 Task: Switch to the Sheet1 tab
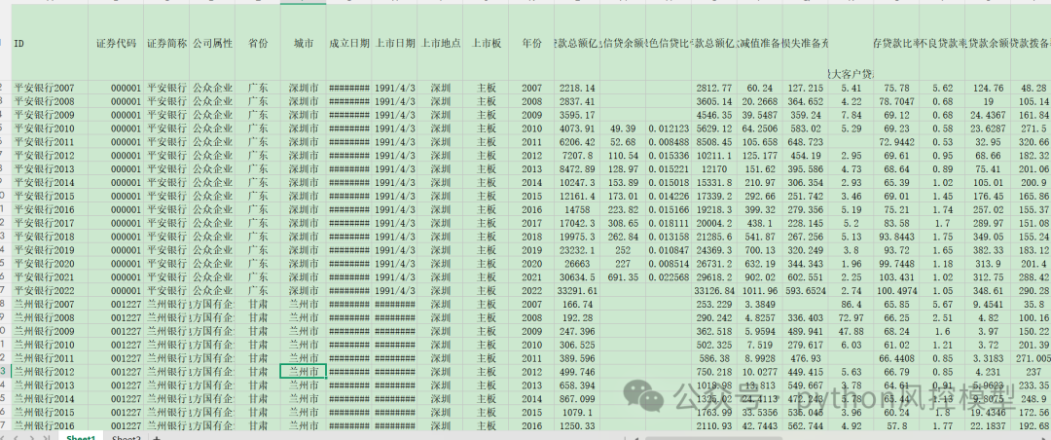[81, 438]
